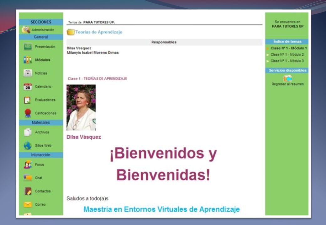Click the Teorías de Aprendizaje title link

click(x=99, y=32)
